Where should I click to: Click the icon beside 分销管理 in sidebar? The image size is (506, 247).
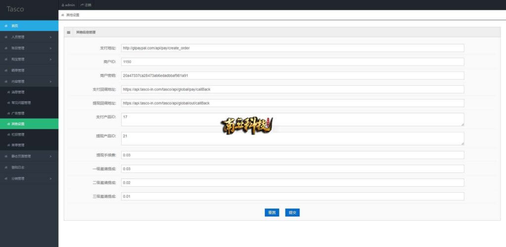click(x=6, y=178)
